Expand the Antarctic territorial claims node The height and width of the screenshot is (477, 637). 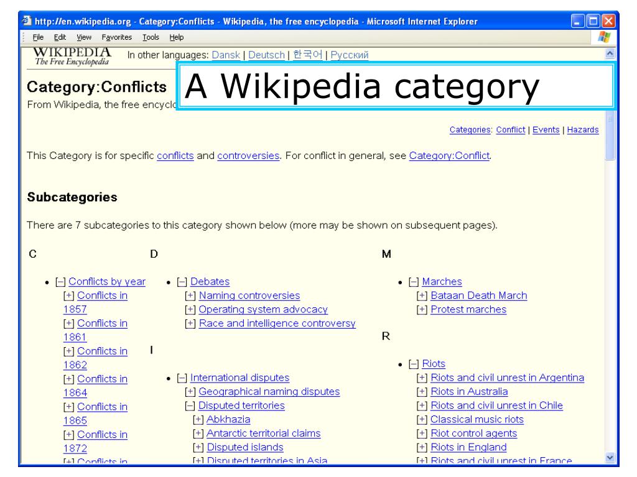click(198, 434)
